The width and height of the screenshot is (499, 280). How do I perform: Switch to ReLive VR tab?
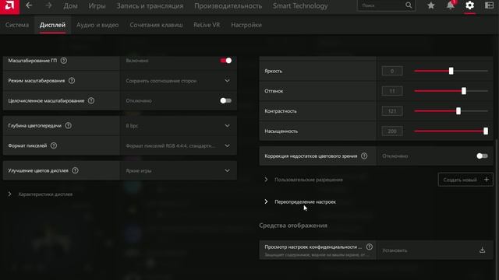tap(207, 25)
